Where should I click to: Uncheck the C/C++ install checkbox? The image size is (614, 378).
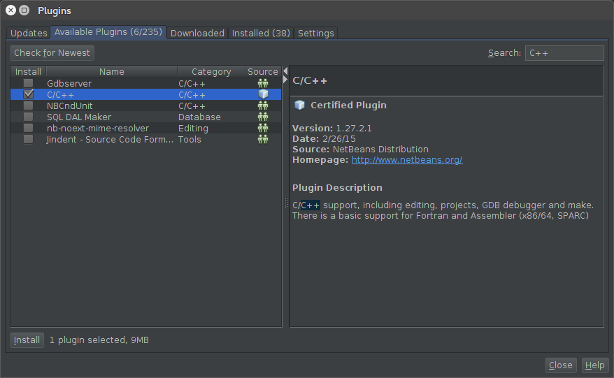click(28, 94)
